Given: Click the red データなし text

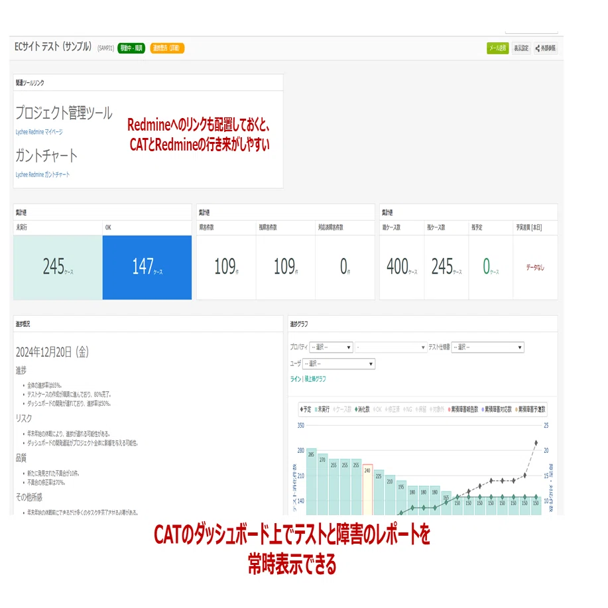Looking at the screenshot, I should pyautogui.click(x=535, y=268).
